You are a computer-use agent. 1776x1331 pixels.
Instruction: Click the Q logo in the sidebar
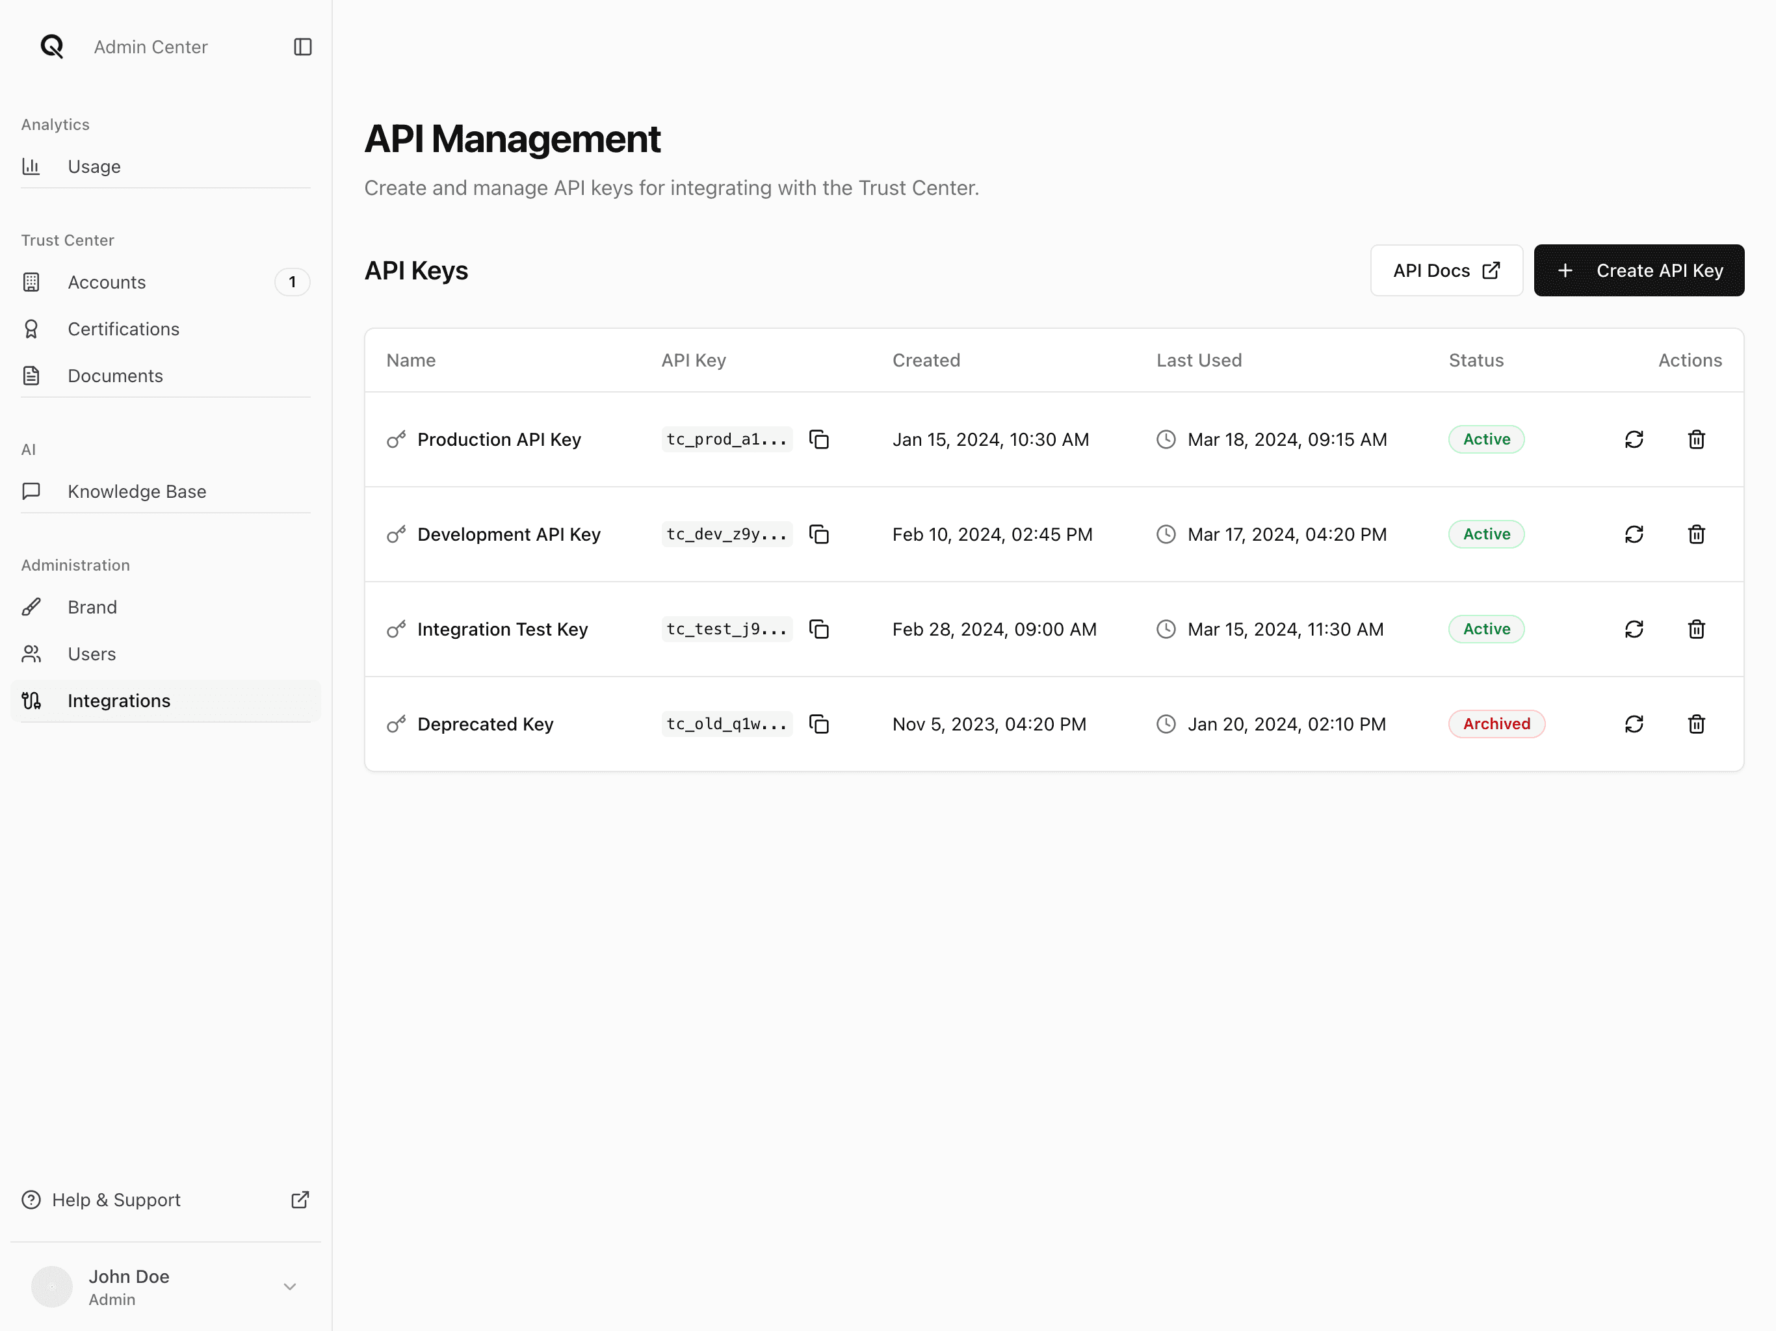[x=51, y=47]
